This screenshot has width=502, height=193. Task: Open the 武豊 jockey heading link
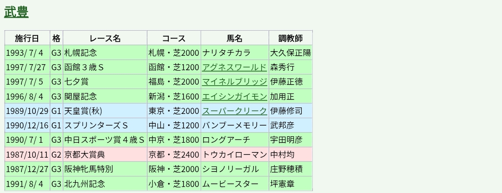coord(16,13)
